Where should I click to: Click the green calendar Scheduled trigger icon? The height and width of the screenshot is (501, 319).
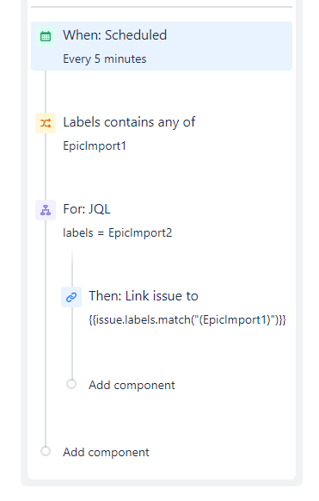tap(46, 36)
